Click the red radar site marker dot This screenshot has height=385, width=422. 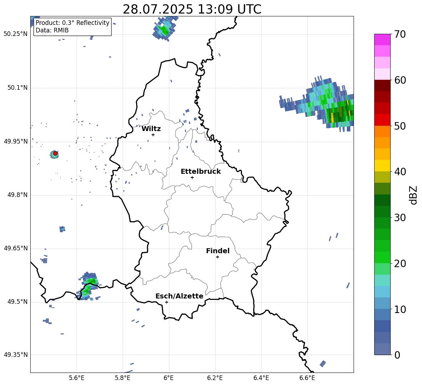pyautogui.click(x=55, y=154)
